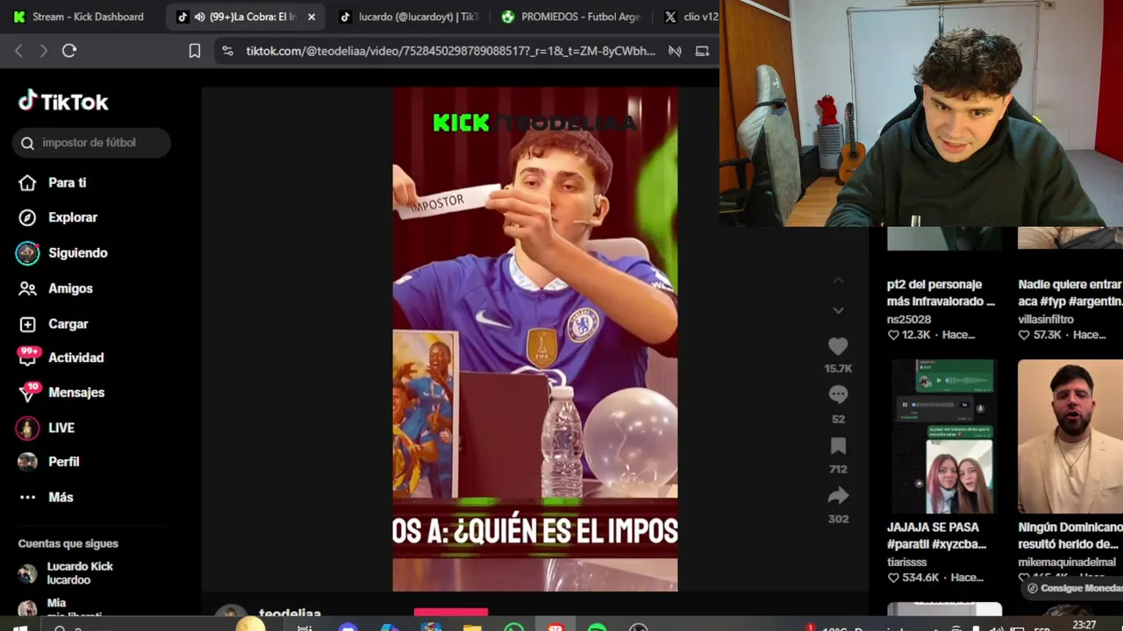Viewport: 1123px width, 631px height.
Task: Open the Explorar compass icon
Action: (x=27, y=217)
